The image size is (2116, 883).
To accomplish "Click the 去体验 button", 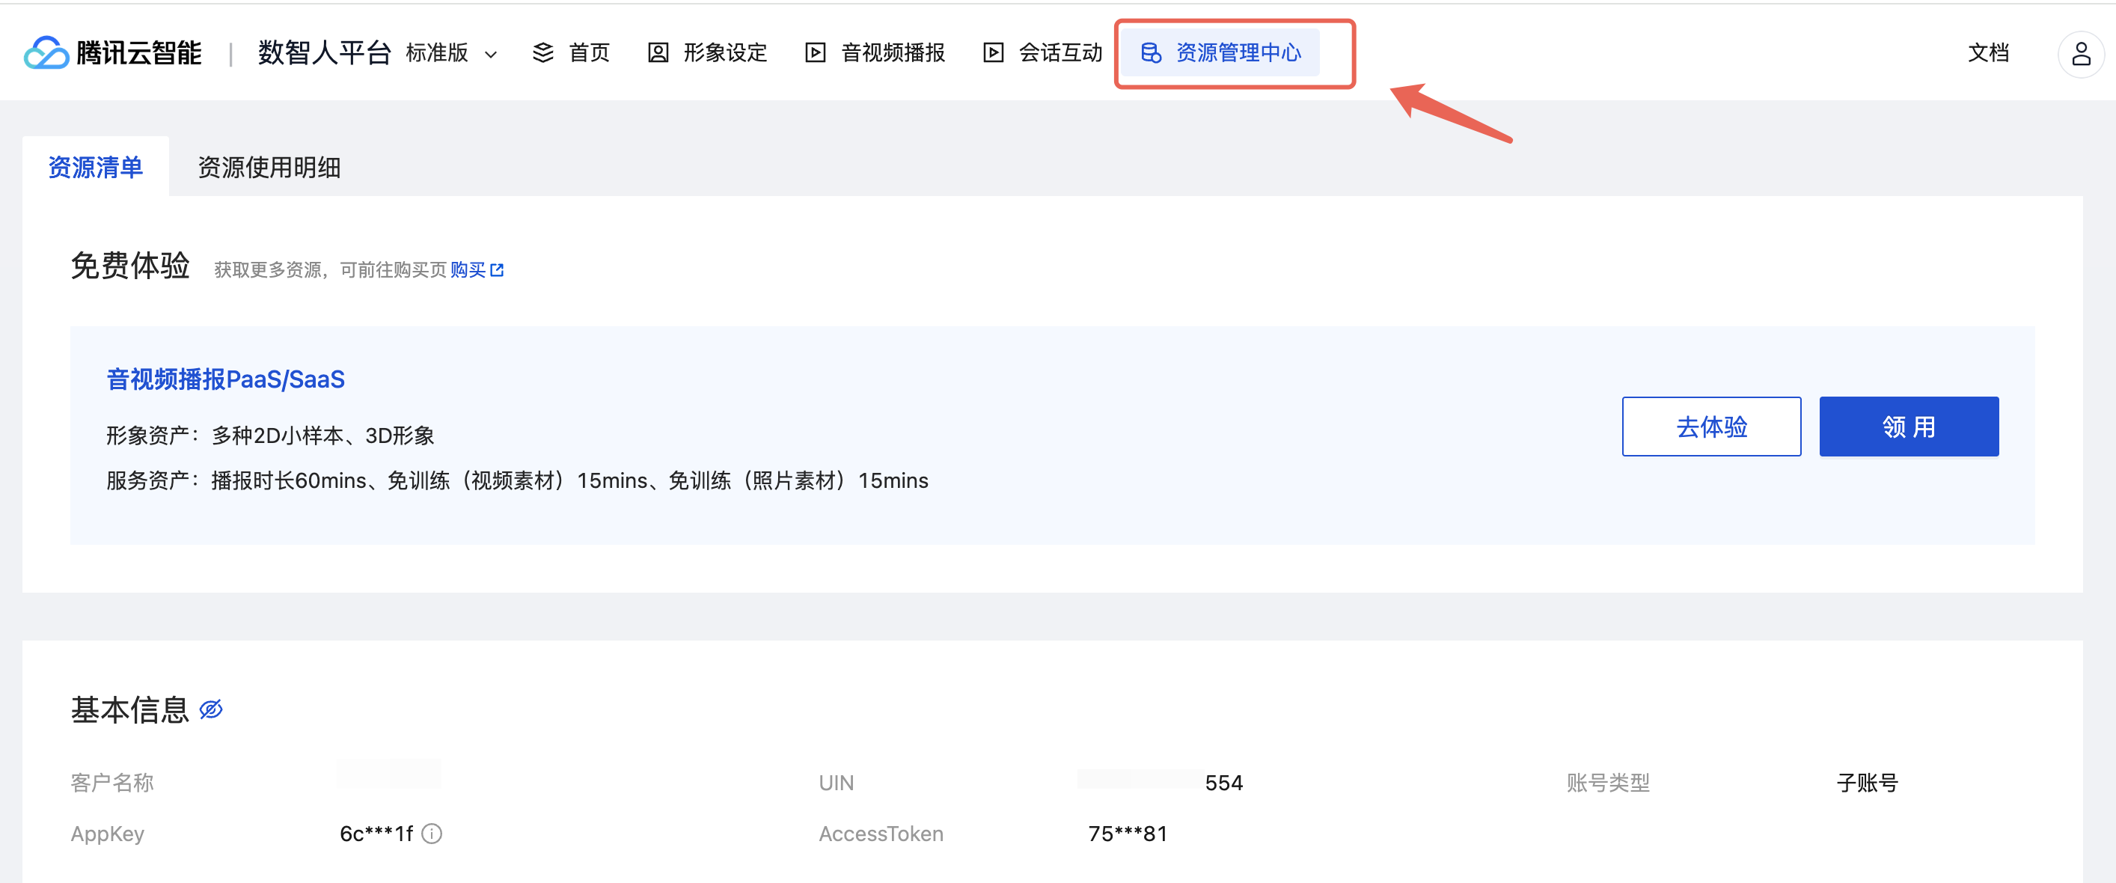I will tap(1711, 427).
